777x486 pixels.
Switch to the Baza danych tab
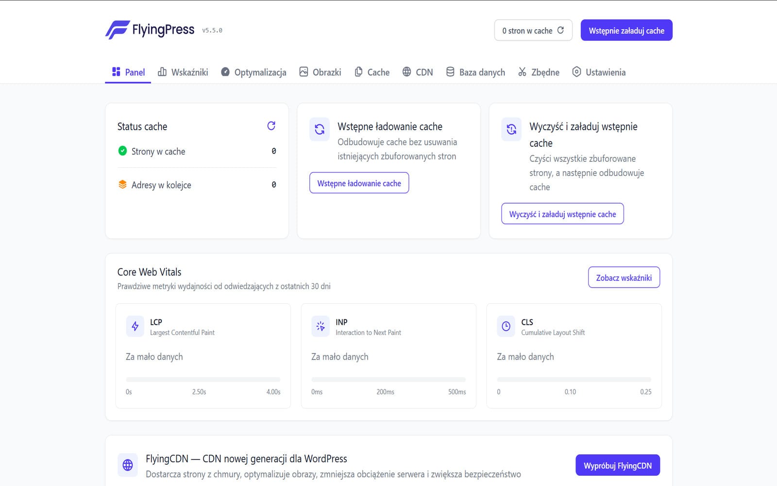point(475,72)
